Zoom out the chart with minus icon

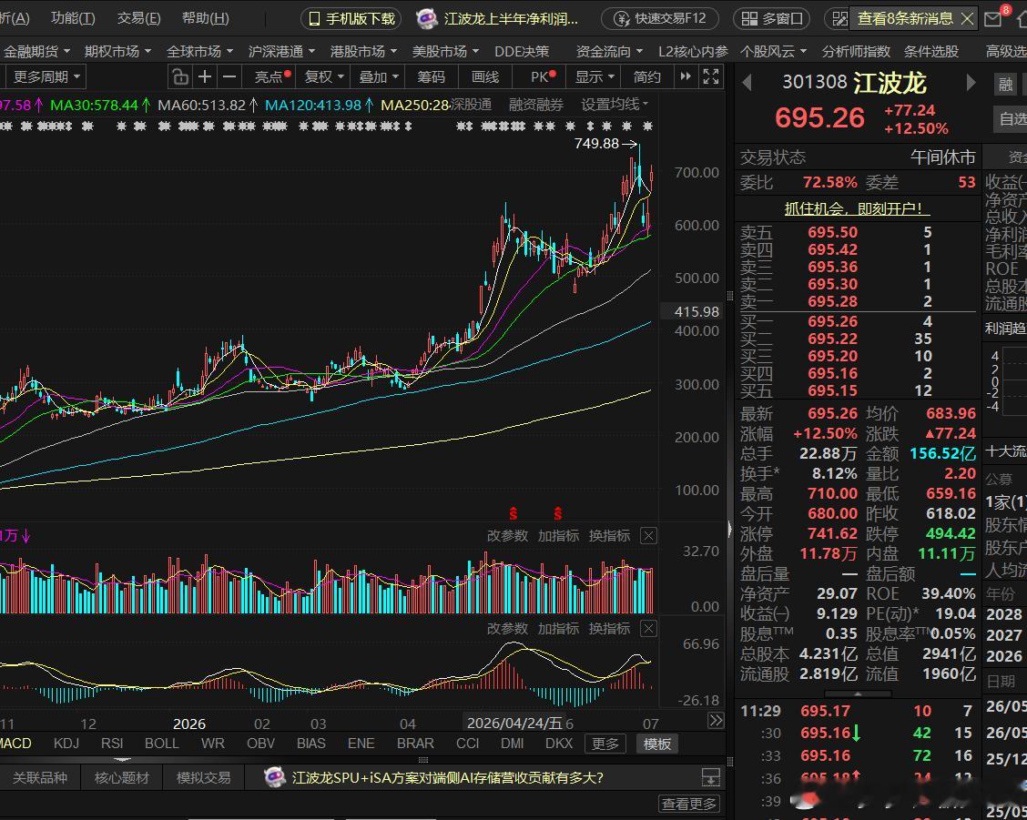[229, 77]
